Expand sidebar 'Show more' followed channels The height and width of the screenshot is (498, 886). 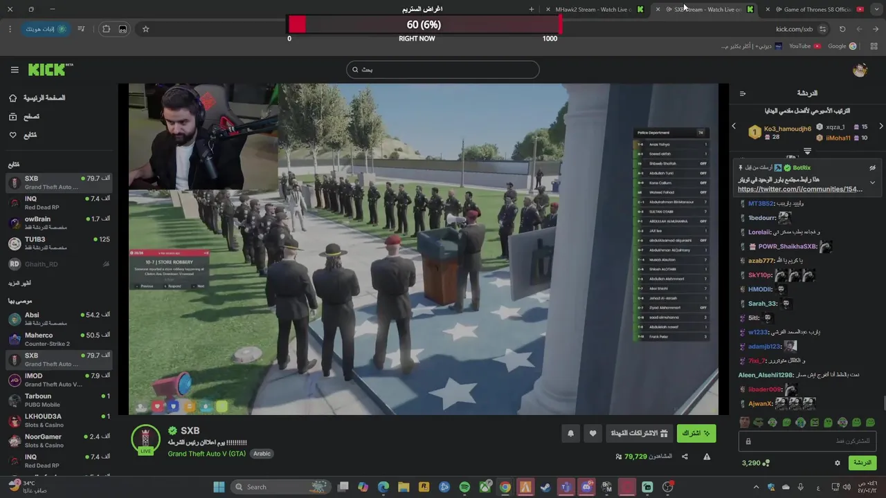(19, 284)
